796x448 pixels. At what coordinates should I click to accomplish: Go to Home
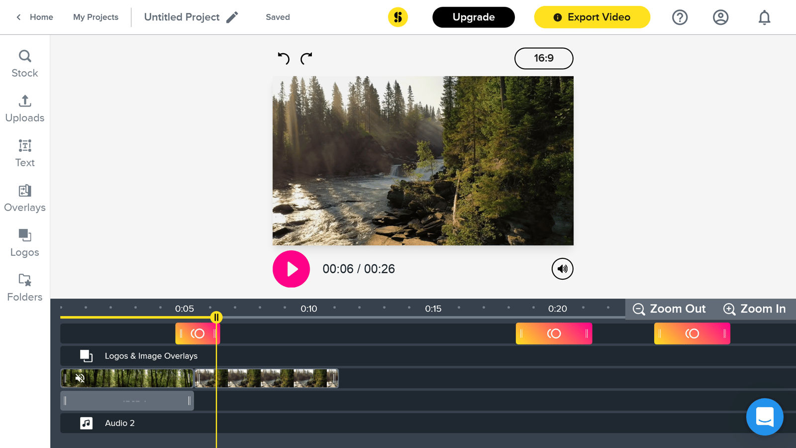click(35, 17)
